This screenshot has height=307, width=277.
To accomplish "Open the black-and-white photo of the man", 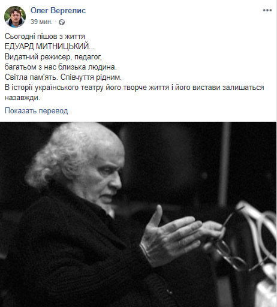I will point(138,214).
